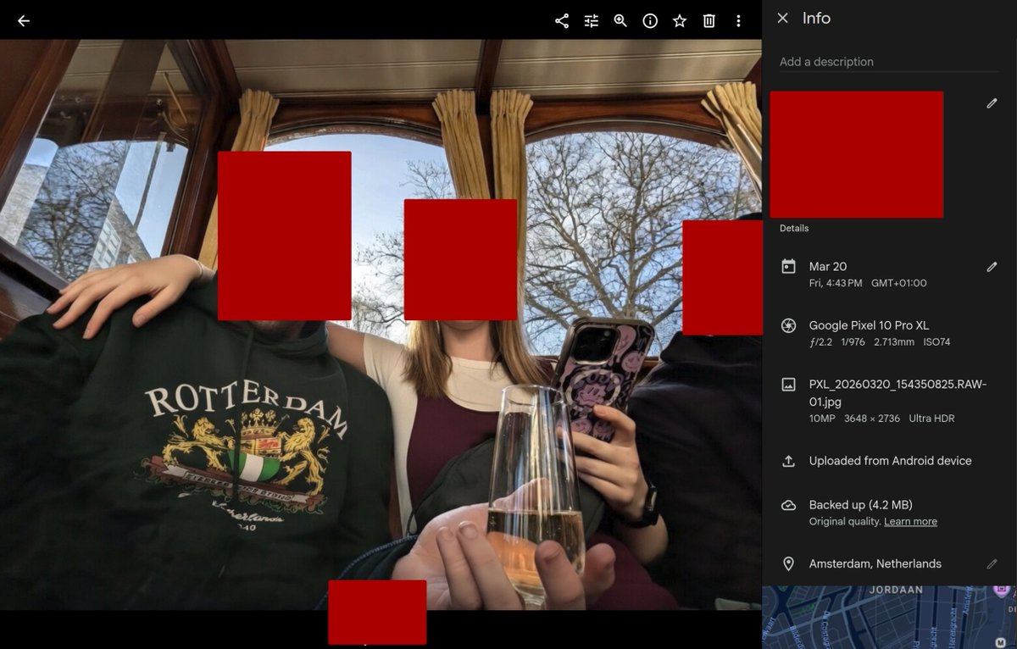The width and height of the screenshot is (1017, 649).
Task: Edit the people section pencil icon
Action: click(992, 103)
